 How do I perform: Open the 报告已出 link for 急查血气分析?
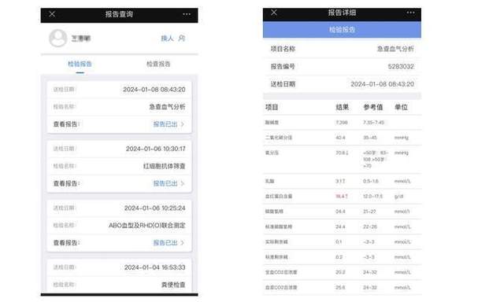click(165, 124)
